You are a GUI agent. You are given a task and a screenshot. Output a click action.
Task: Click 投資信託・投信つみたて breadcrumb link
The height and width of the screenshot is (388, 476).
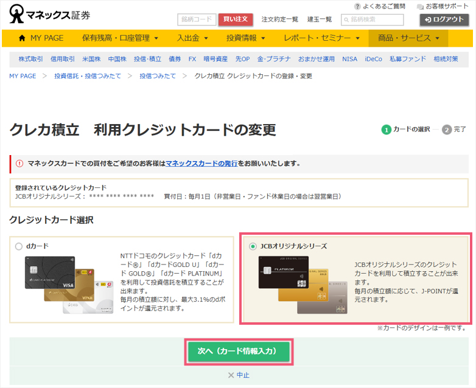tap(88, 76)
